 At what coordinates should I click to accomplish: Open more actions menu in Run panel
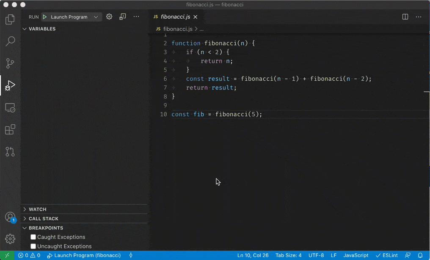point(136,16)
